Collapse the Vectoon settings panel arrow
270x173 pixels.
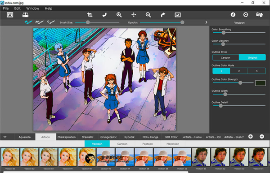click(x=206, y=22)
